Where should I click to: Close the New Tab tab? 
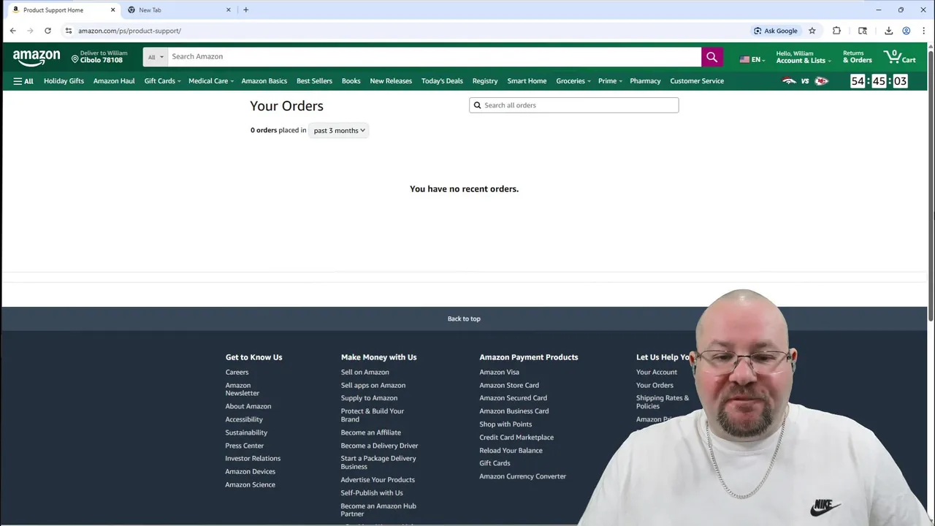coord(228,10)
